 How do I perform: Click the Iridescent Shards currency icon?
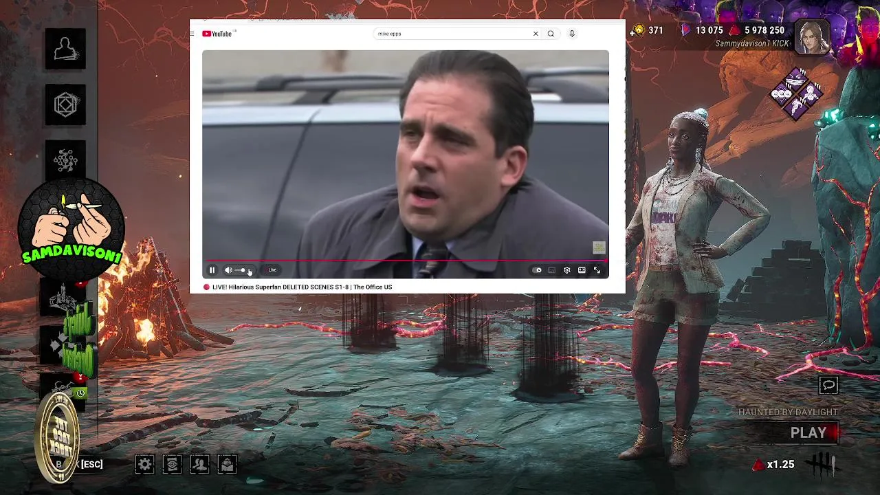tap(685, 30)
